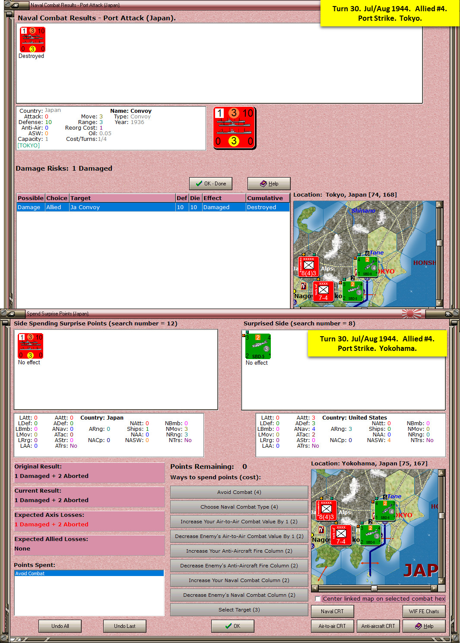Image resolution: width=460 pixels, height=643 pixels.
Task: Click the horizontal scrollbar thumb under Yokohama map
Action: click(x=374, y=588)
